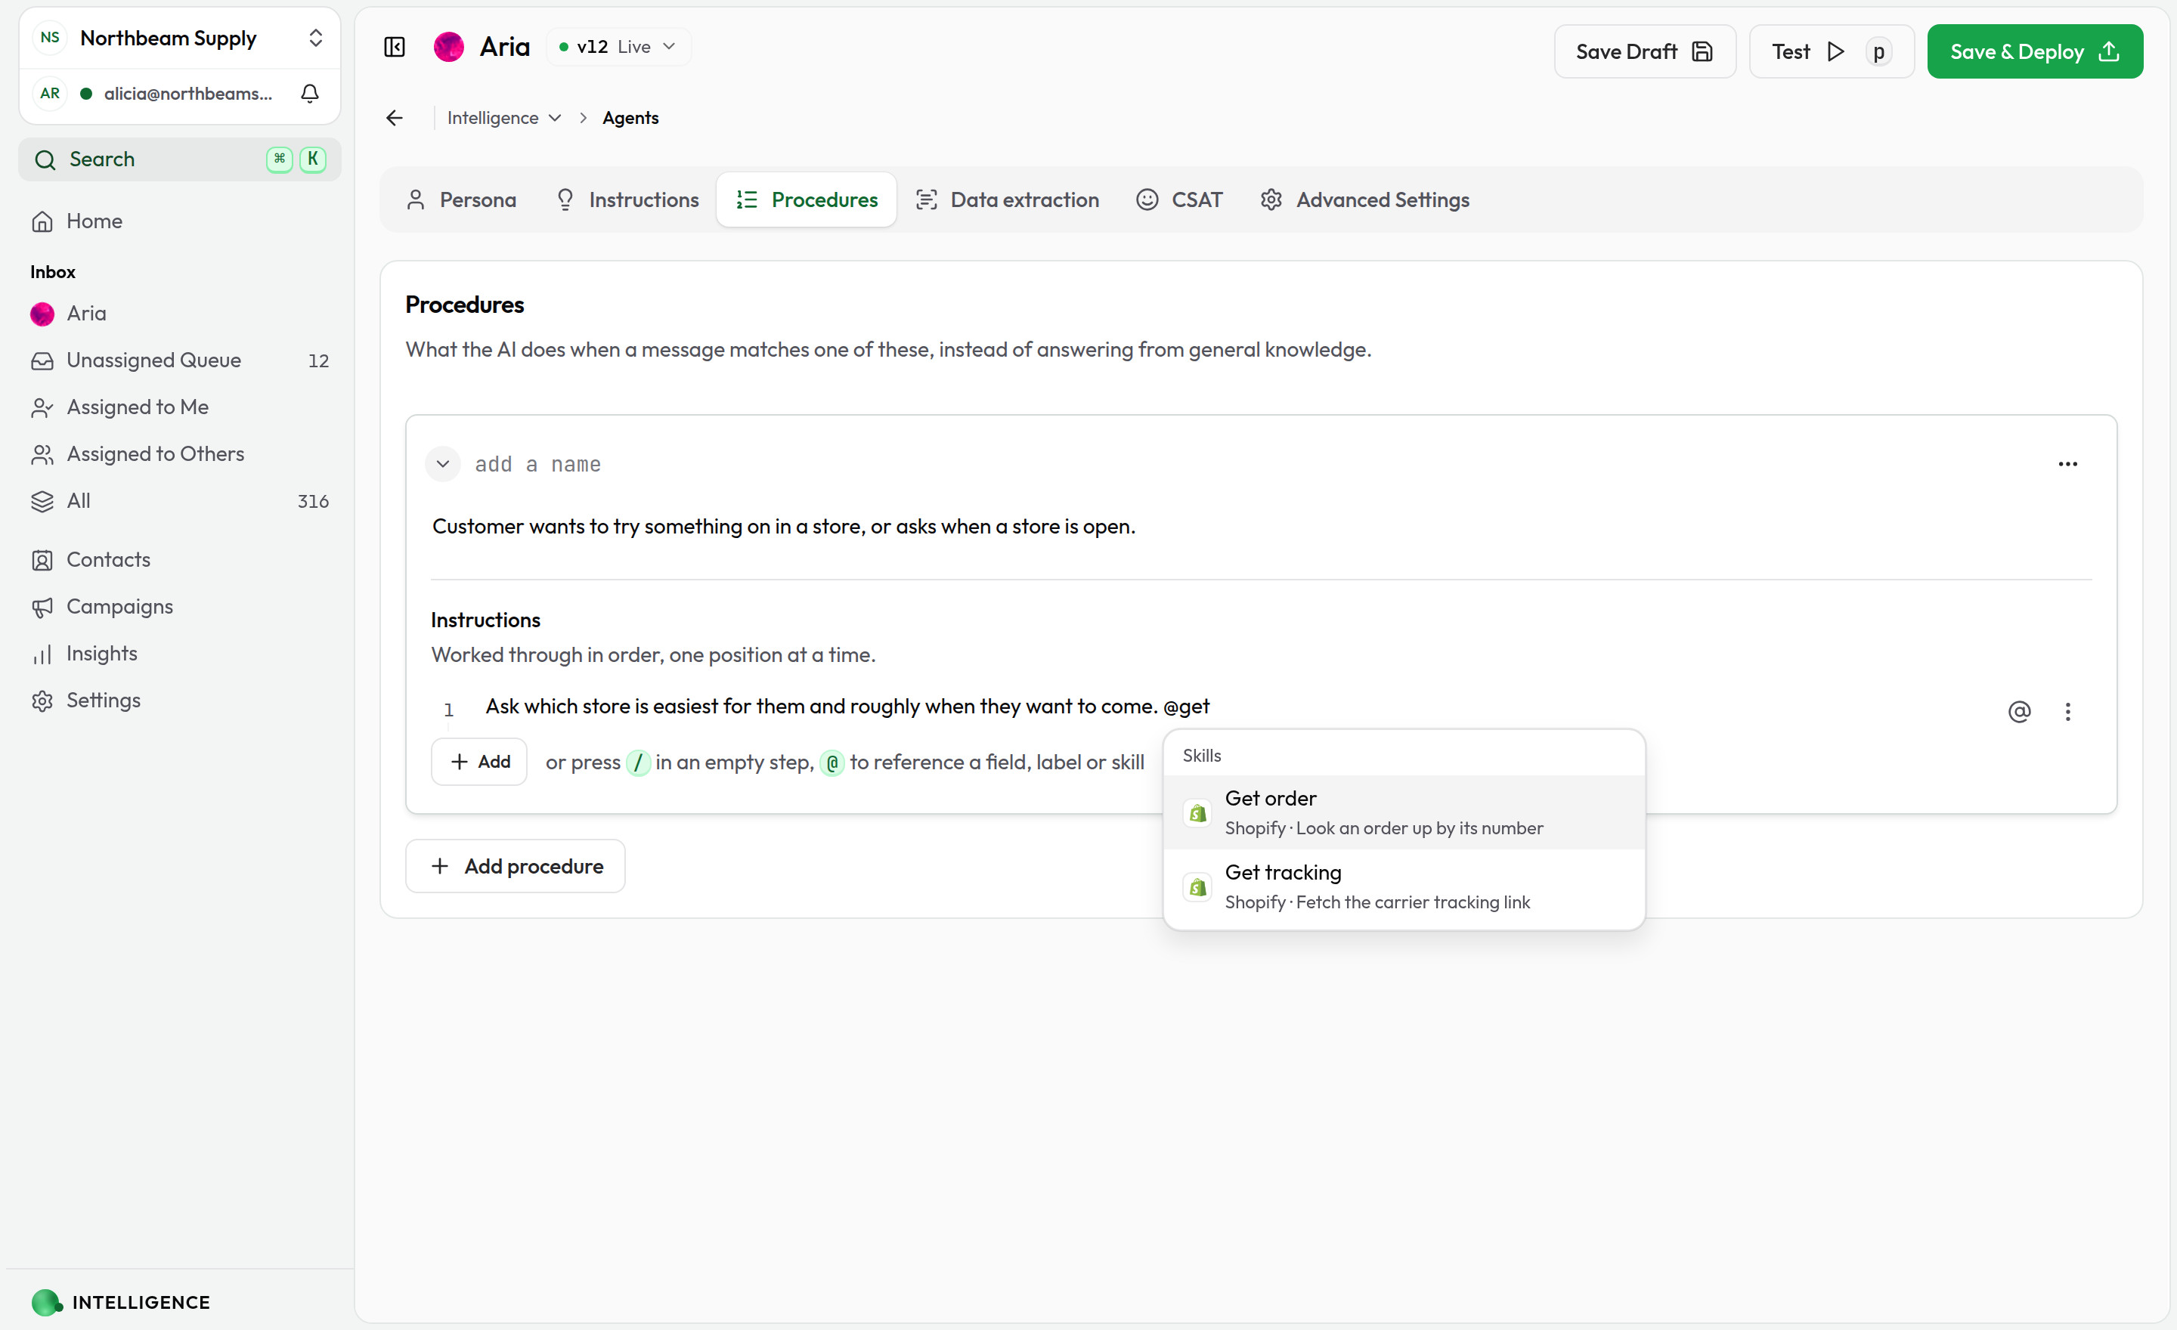Open Contacts page
The height and width of the screenshot is (1330, 2177).
pos(180,560)
